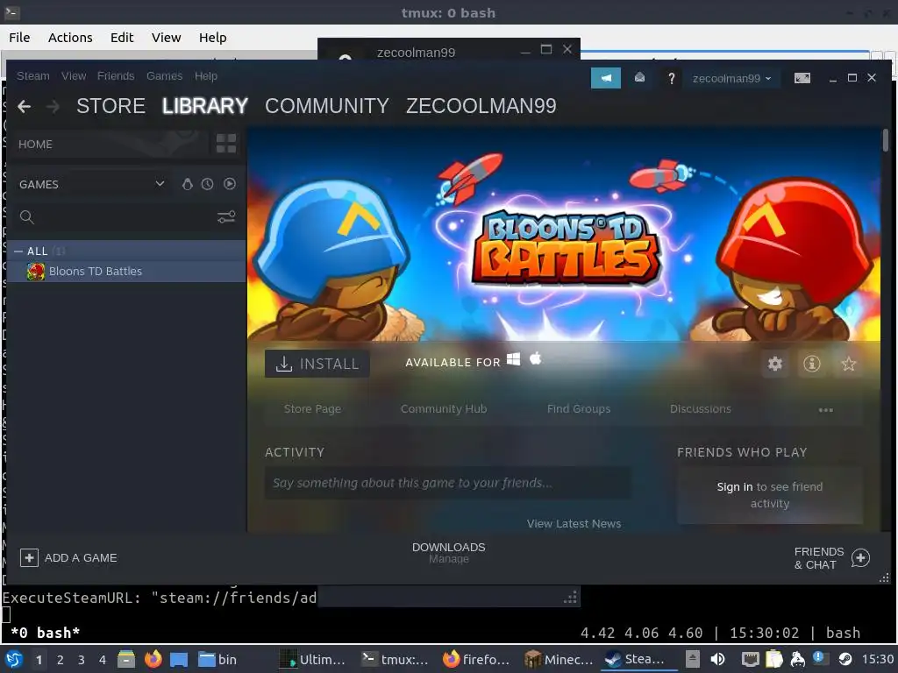
Task: Click the question mark help icon
Action: coord(671,78)
